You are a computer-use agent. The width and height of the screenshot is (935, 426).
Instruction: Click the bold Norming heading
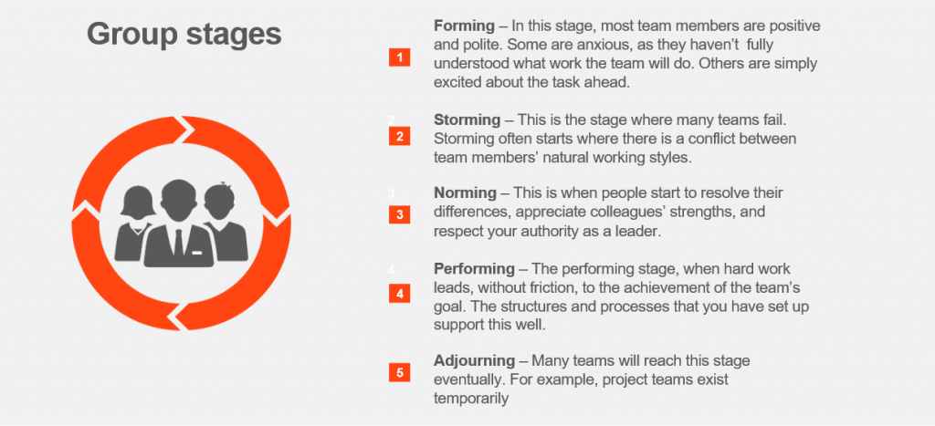point(465,193)
